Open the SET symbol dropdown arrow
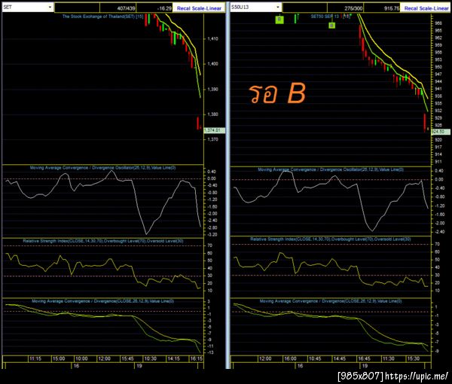Viewport: 452px width, 384px height. coord(50,8)
